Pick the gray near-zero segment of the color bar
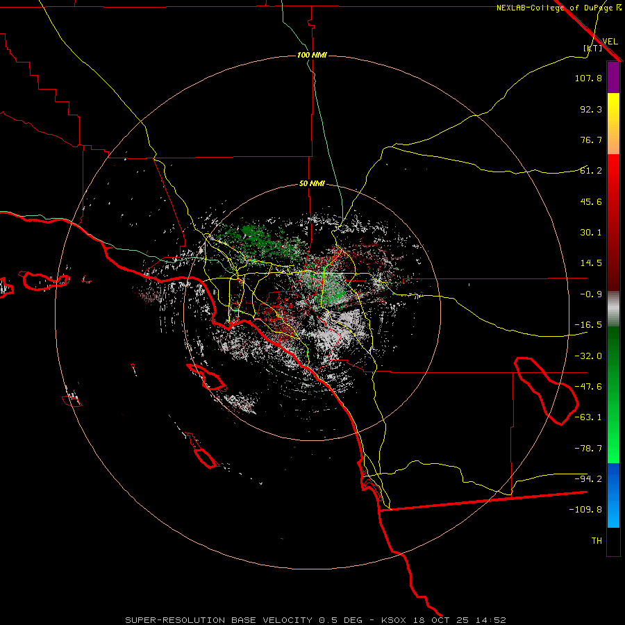 613,309
